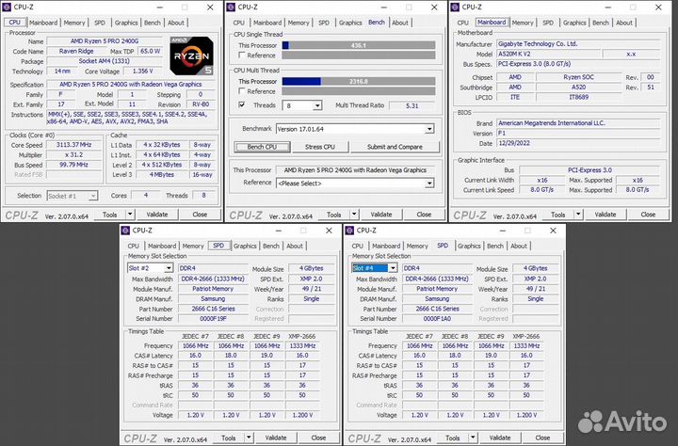Open the Memory tab in the Slot #4 window

417,246
